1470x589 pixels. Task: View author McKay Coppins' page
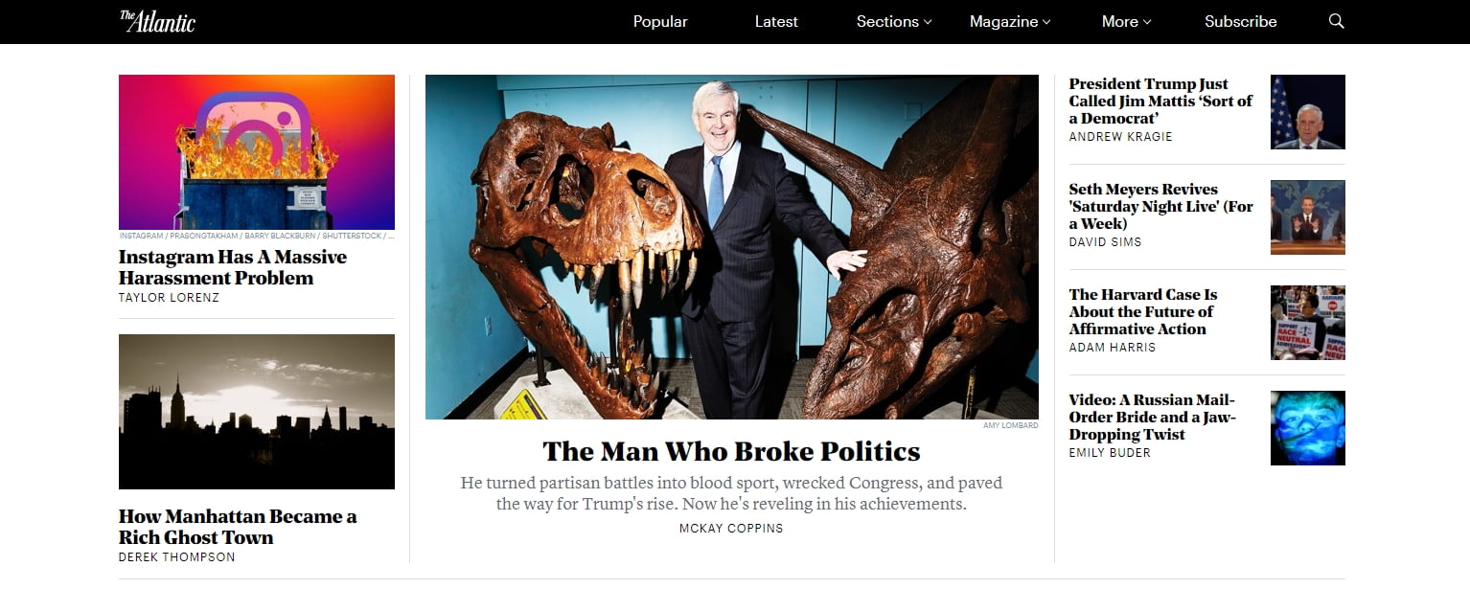[x=731, y=528]
